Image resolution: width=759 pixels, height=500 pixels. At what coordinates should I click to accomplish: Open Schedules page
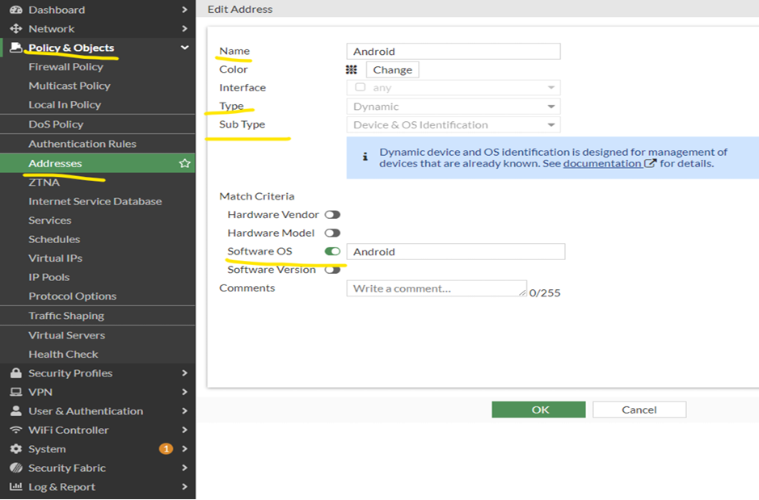(x=54, y=239)
